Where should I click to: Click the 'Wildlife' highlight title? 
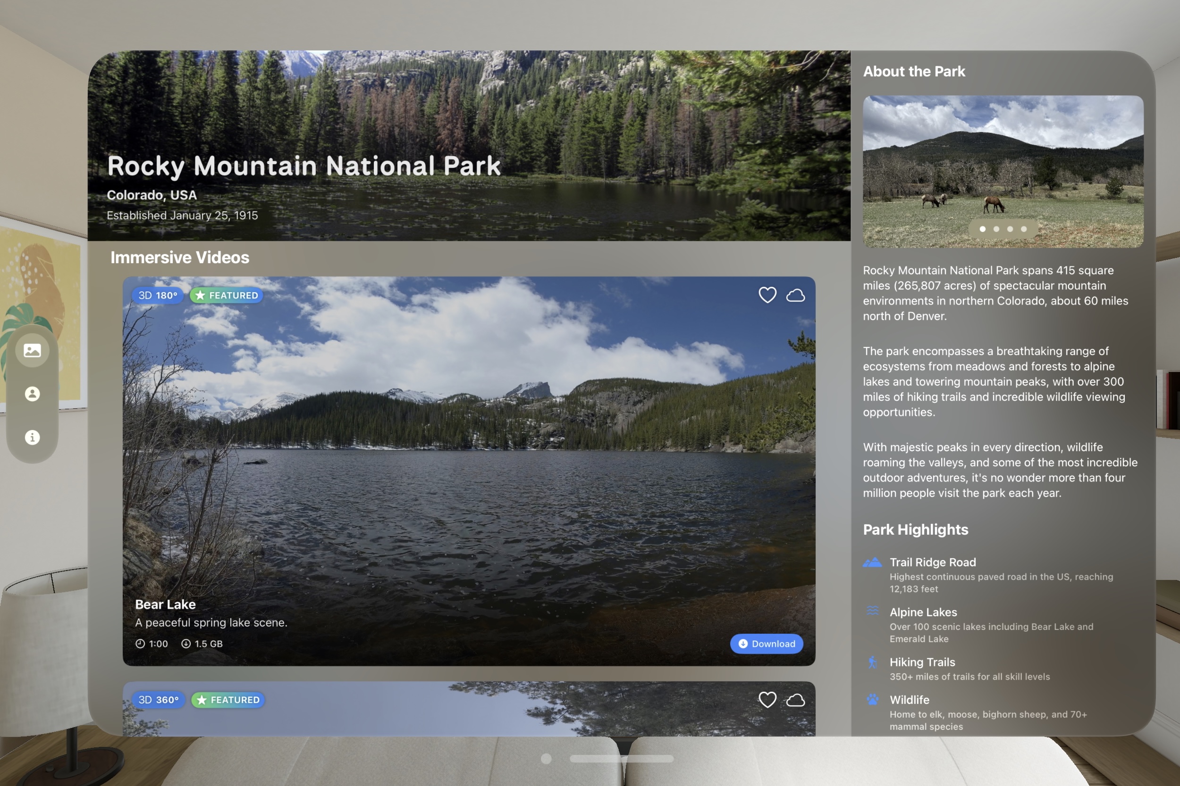(909, 700)
